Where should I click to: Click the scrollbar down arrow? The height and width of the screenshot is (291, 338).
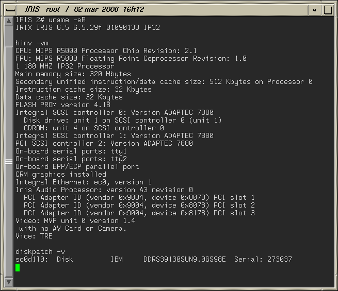pos(9,282)
